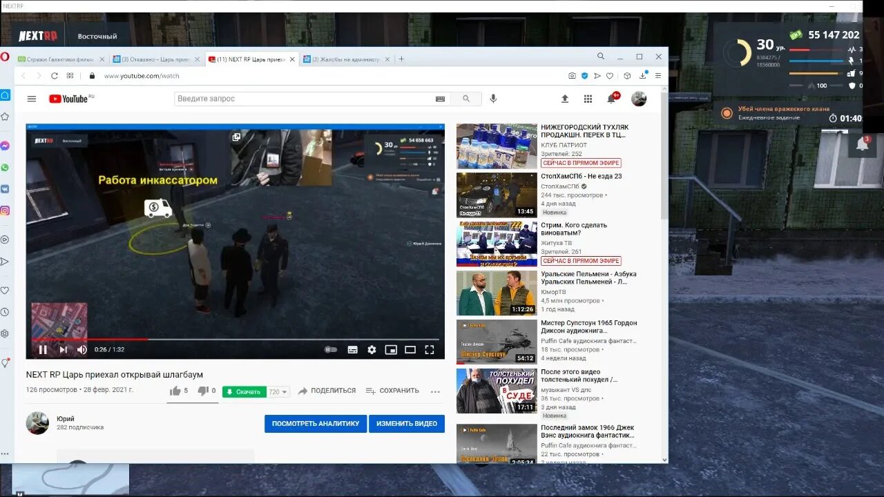The height and width of the screenshot is (497, 884).
Task: Enter fullscreen video mode
Action: pyautogui.click(x=430, y=350)
